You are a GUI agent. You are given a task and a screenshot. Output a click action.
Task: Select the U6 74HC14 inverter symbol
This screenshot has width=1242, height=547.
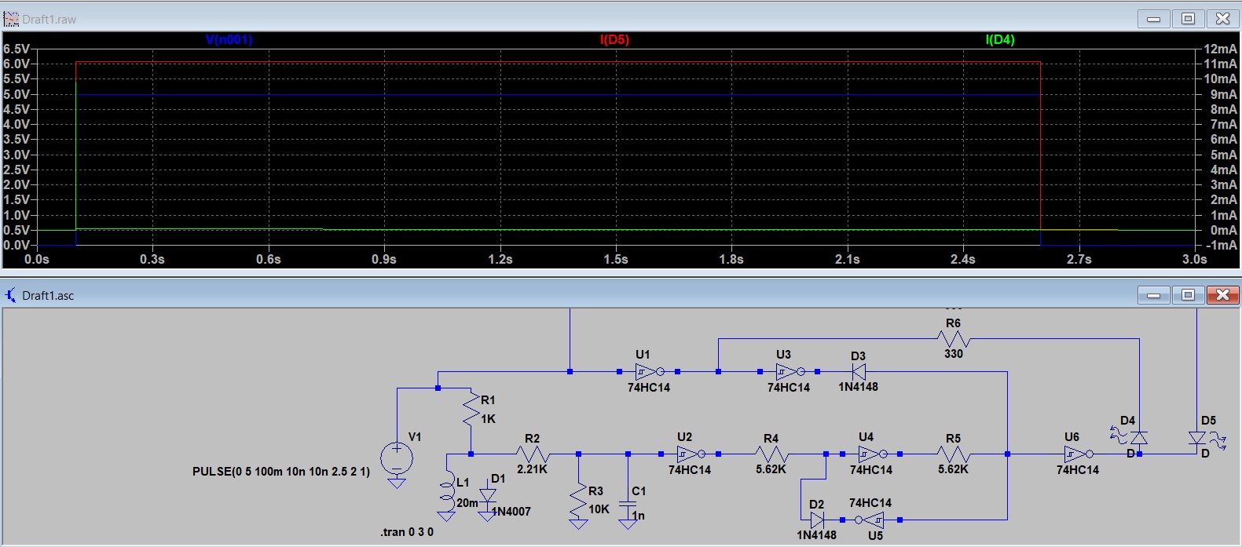click(1078, 454)
